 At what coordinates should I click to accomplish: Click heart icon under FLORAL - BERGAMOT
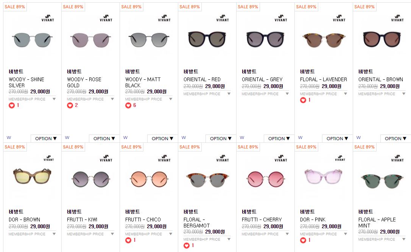(x=186, y=246)
